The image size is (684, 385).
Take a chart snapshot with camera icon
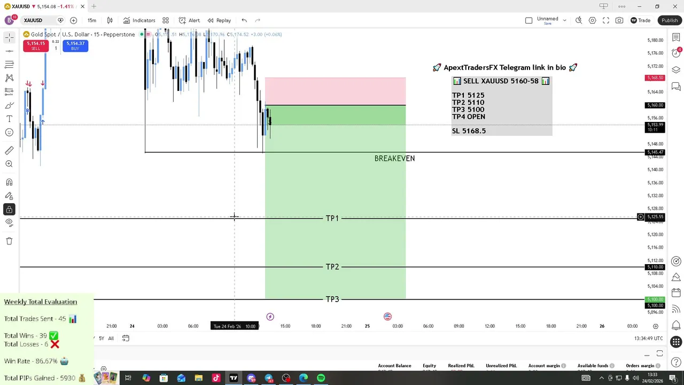(x=619, y=20)
